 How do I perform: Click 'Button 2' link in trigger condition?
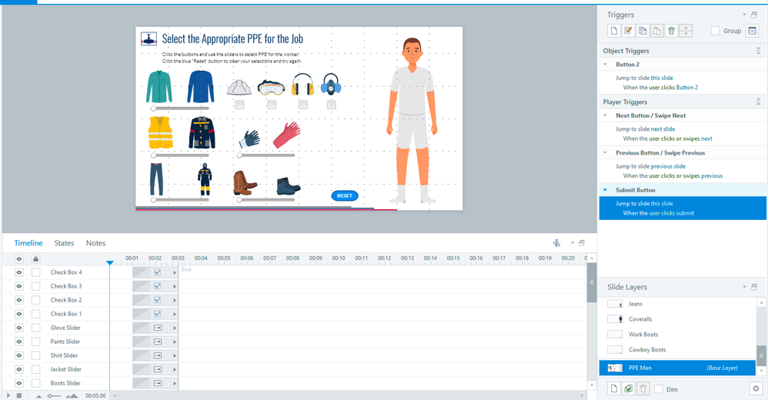(x=686, y=87)
